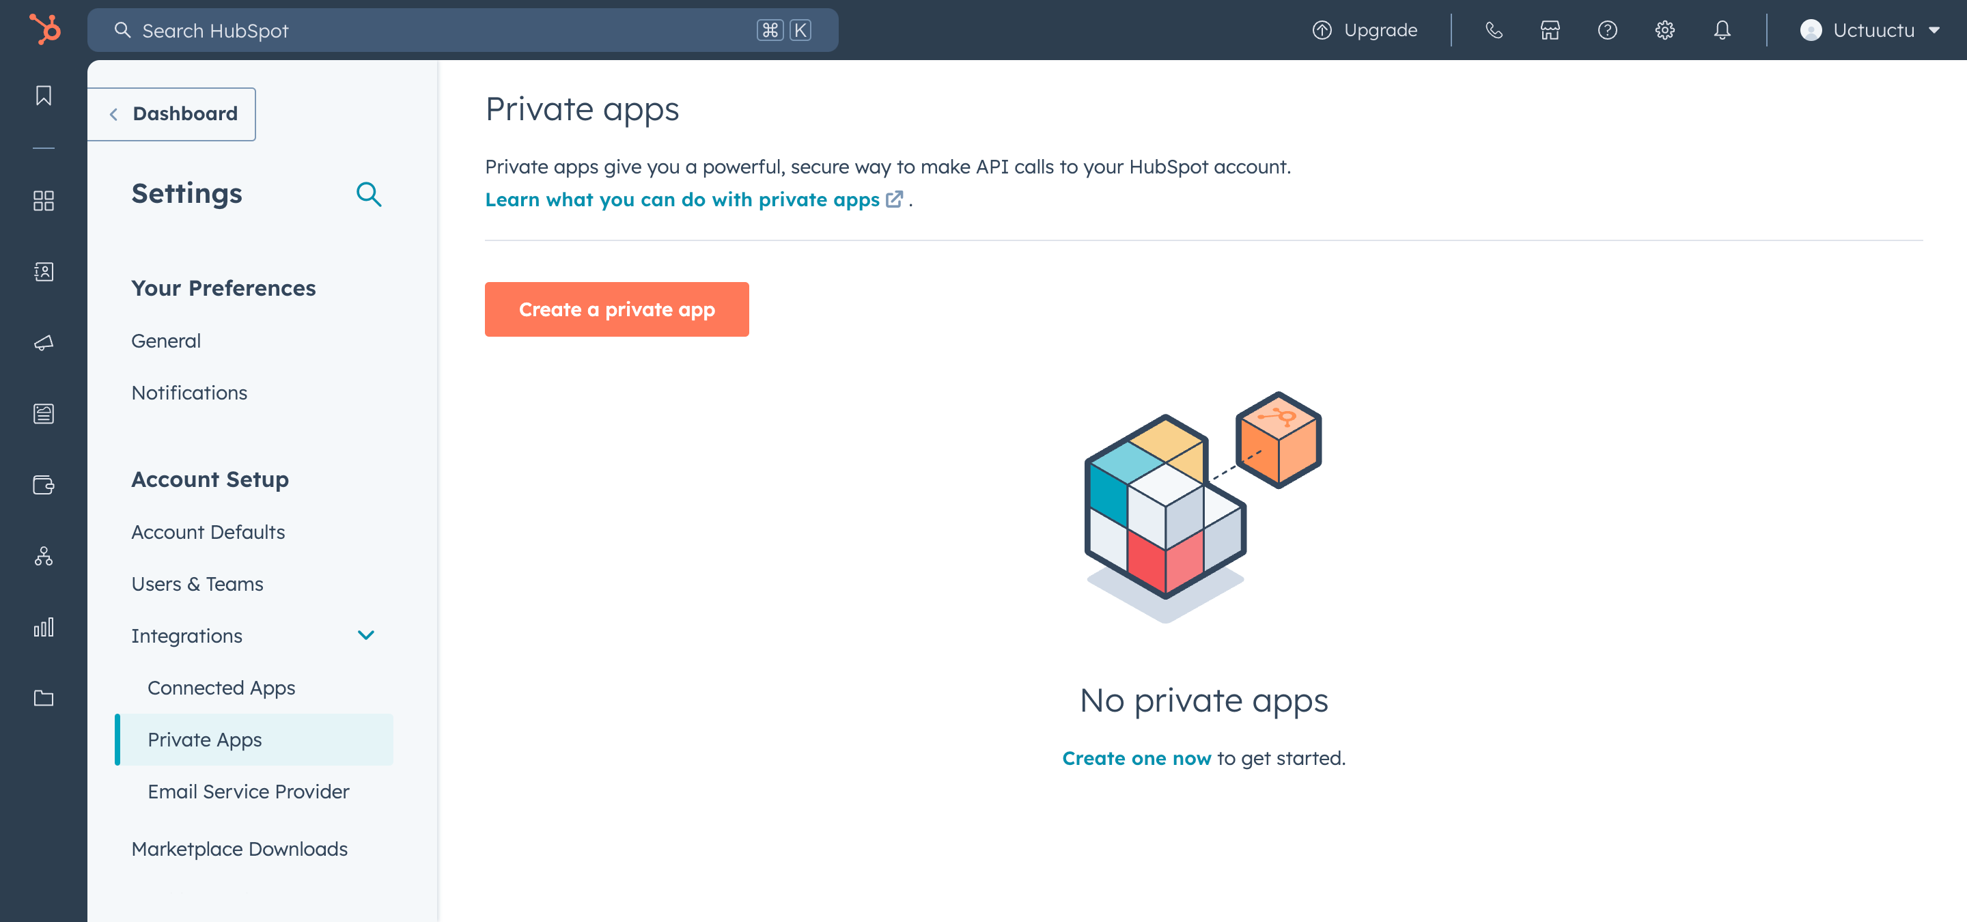The height and width of the screenshot is (922, 1967).
Task: Select Private Apps in sidebar
Action: (x=254, y=739)
